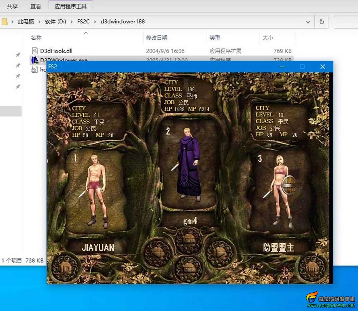Click the refresh button beside address bar
Image resolution: width=358 pixels, height=311 pixels.
point(322,22)
